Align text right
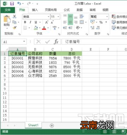Screen dimensions: 127x135 [76, 22]
